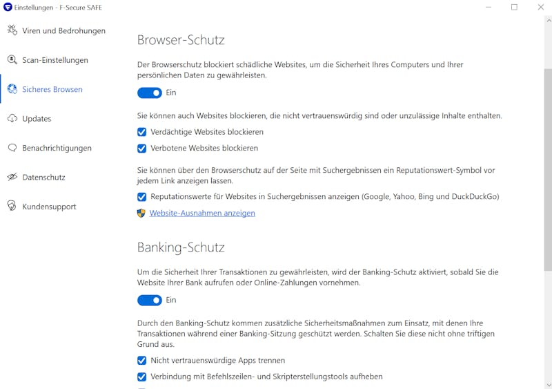Click the shield icon beside Website-Ausnahmen
Screen dimensions: 552x389
click(x=141, y=213)
